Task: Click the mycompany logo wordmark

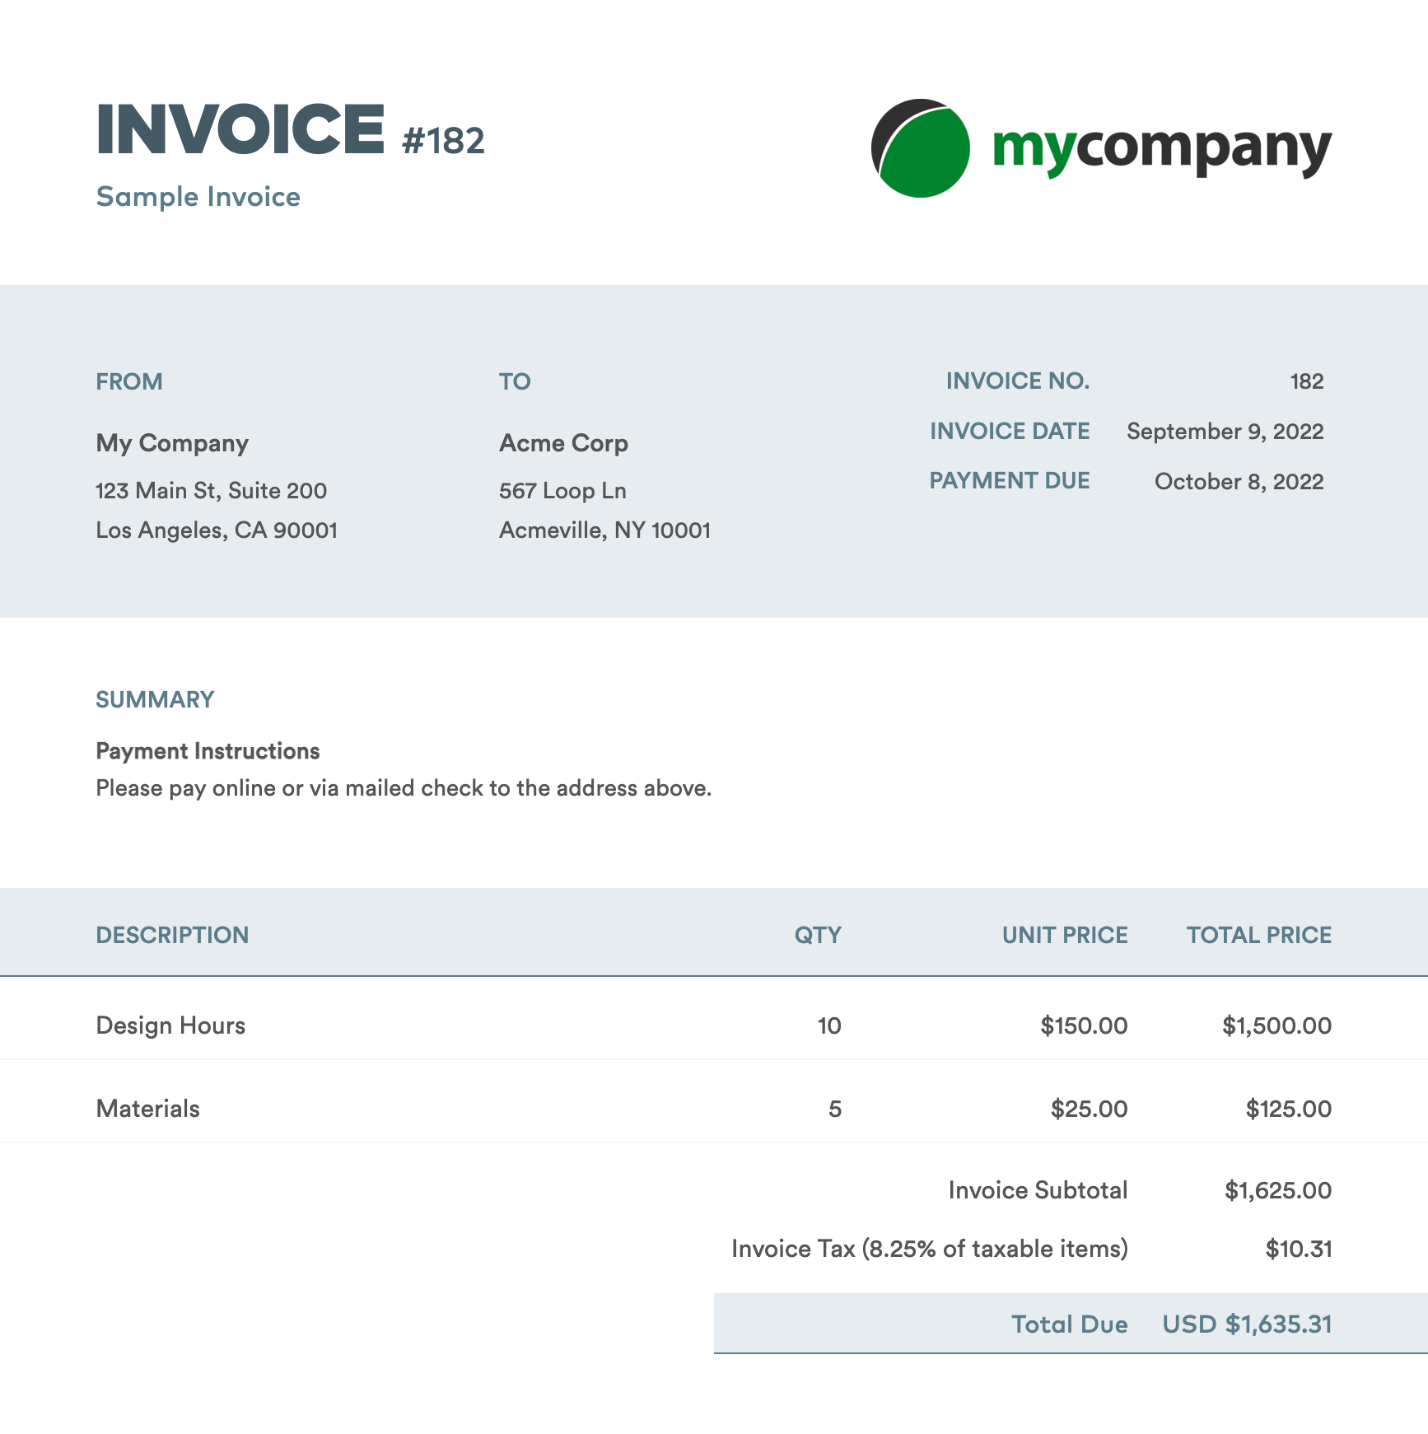Action: [x=1161, y=149]
